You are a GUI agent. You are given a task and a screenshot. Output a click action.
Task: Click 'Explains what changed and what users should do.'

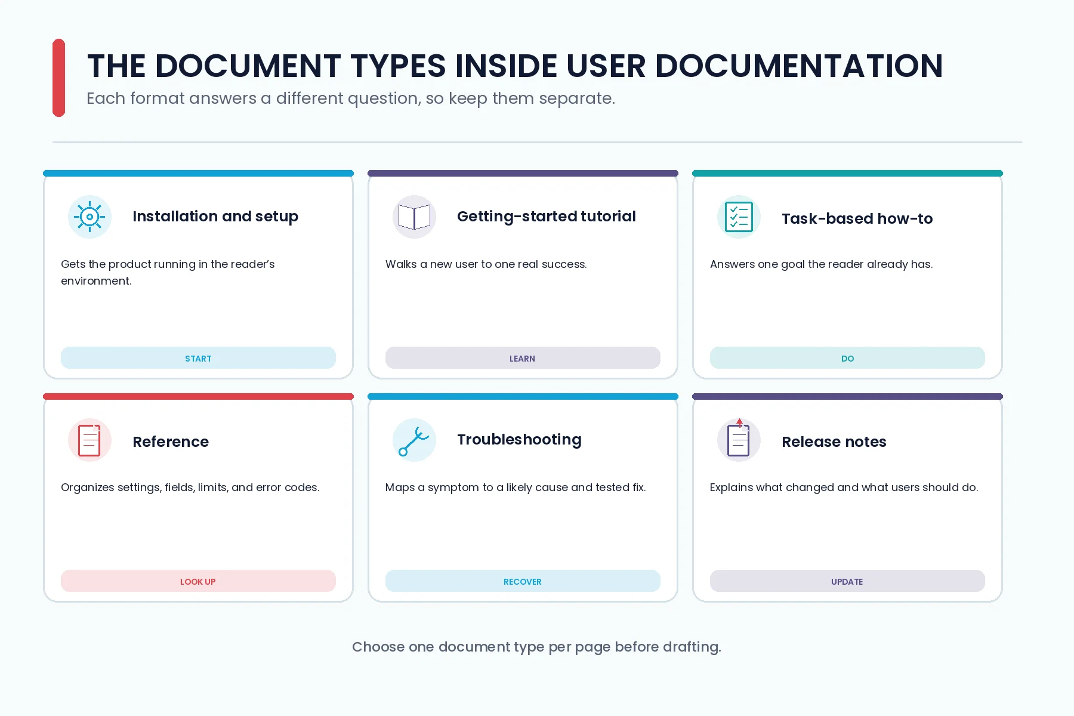pyautogui.click(x=844, y=487)
